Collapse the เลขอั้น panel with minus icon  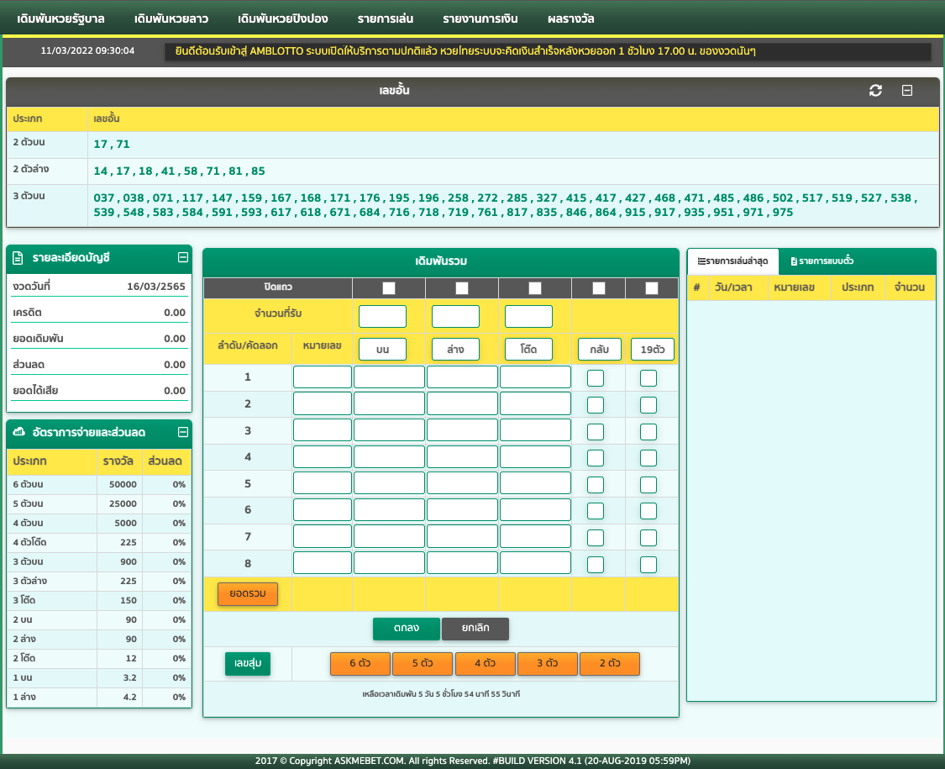[x=907, y=91]
